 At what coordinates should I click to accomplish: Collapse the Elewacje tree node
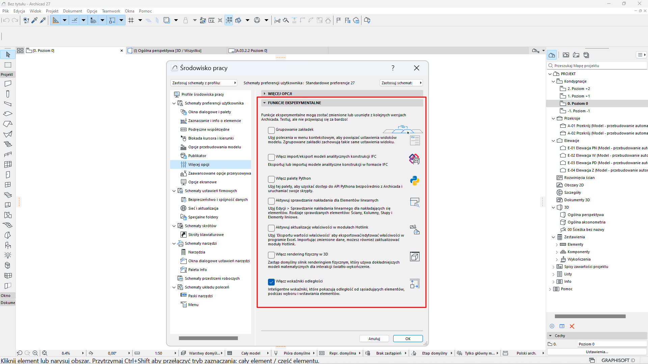(x=553, y=141)
